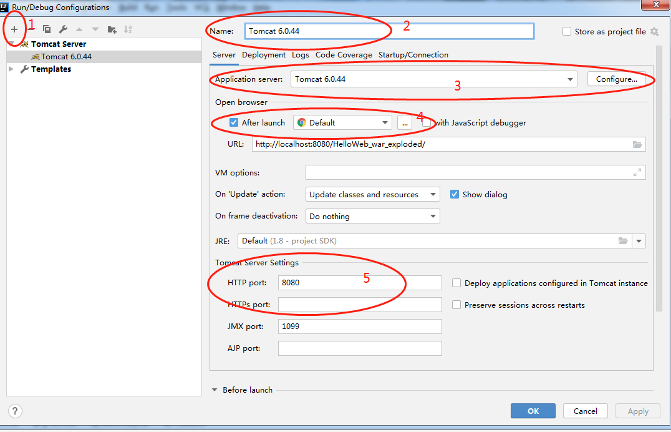The width and height of the screenshot is (671, 432).
Task: Expand the VM options field
Action: [637, 172]
